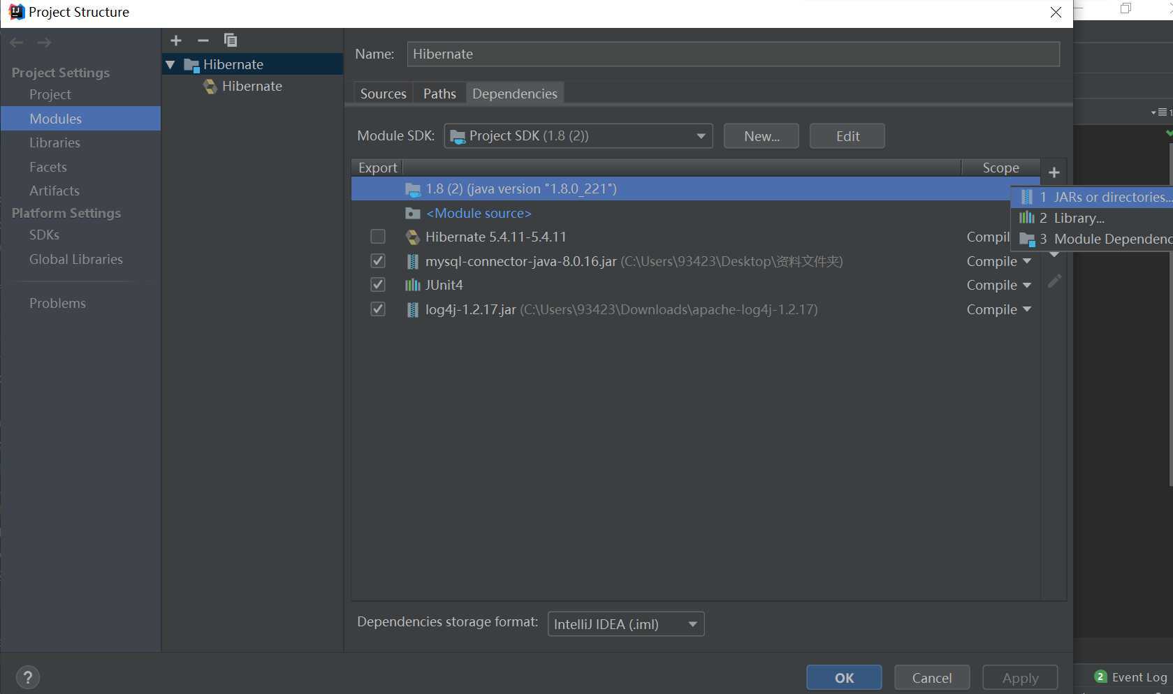Image resolution: width=1173 pixels, height=694 pixels.
Task: Edit dependency using the pencil icon
Action: (x=1055, y=281)
